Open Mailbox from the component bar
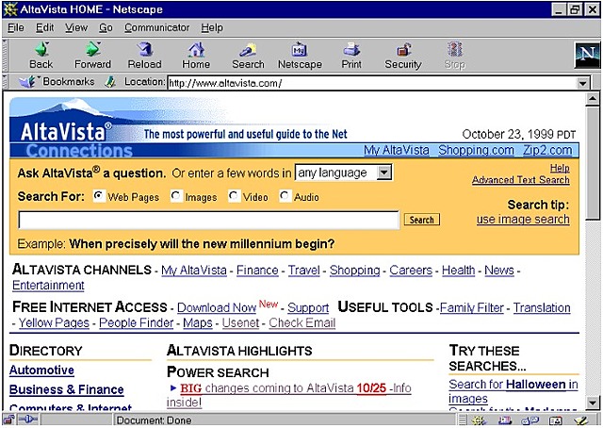This screenshot has width=603, height=428. [505, 420]
